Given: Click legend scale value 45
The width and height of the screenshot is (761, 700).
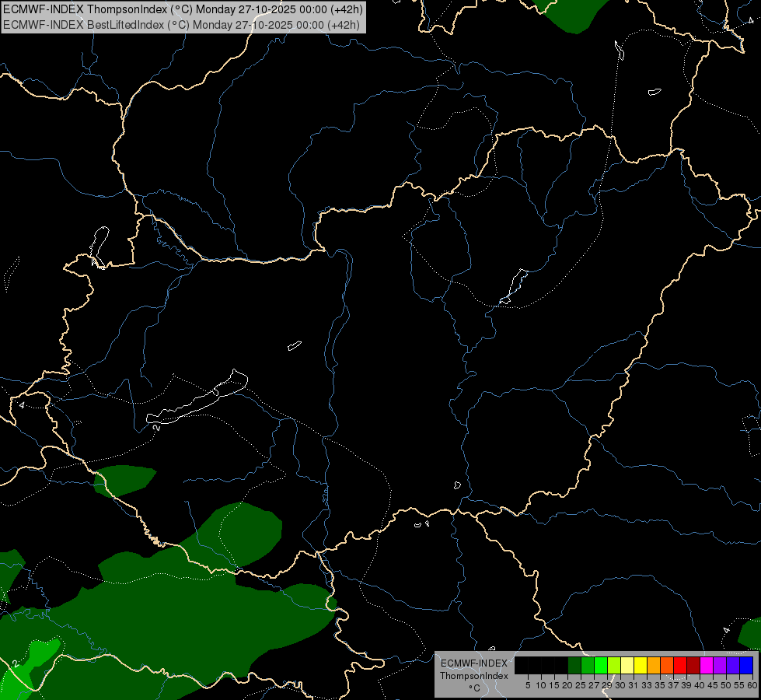Looking at the screenshot, I should (x=713, y=685).
